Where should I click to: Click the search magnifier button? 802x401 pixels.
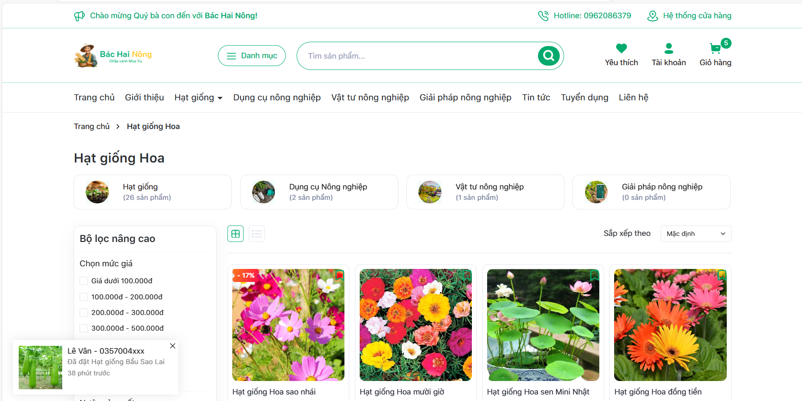549,56
